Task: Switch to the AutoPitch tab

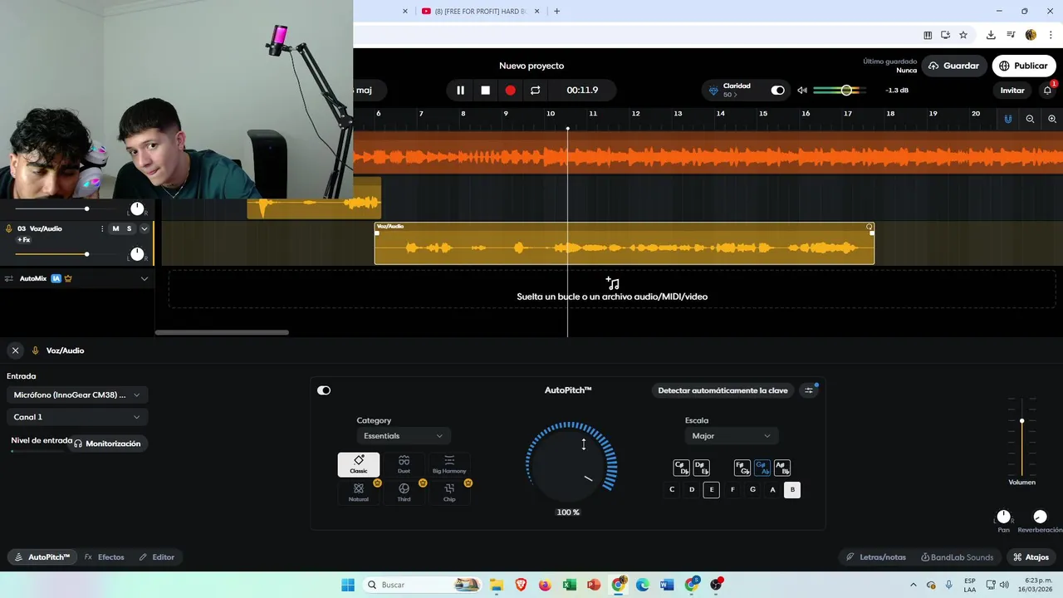Action: 42,557
